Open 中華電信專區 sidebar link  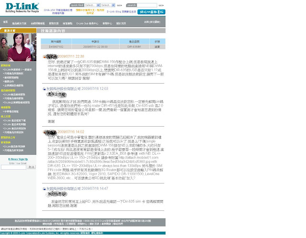(x=11, y=111)
